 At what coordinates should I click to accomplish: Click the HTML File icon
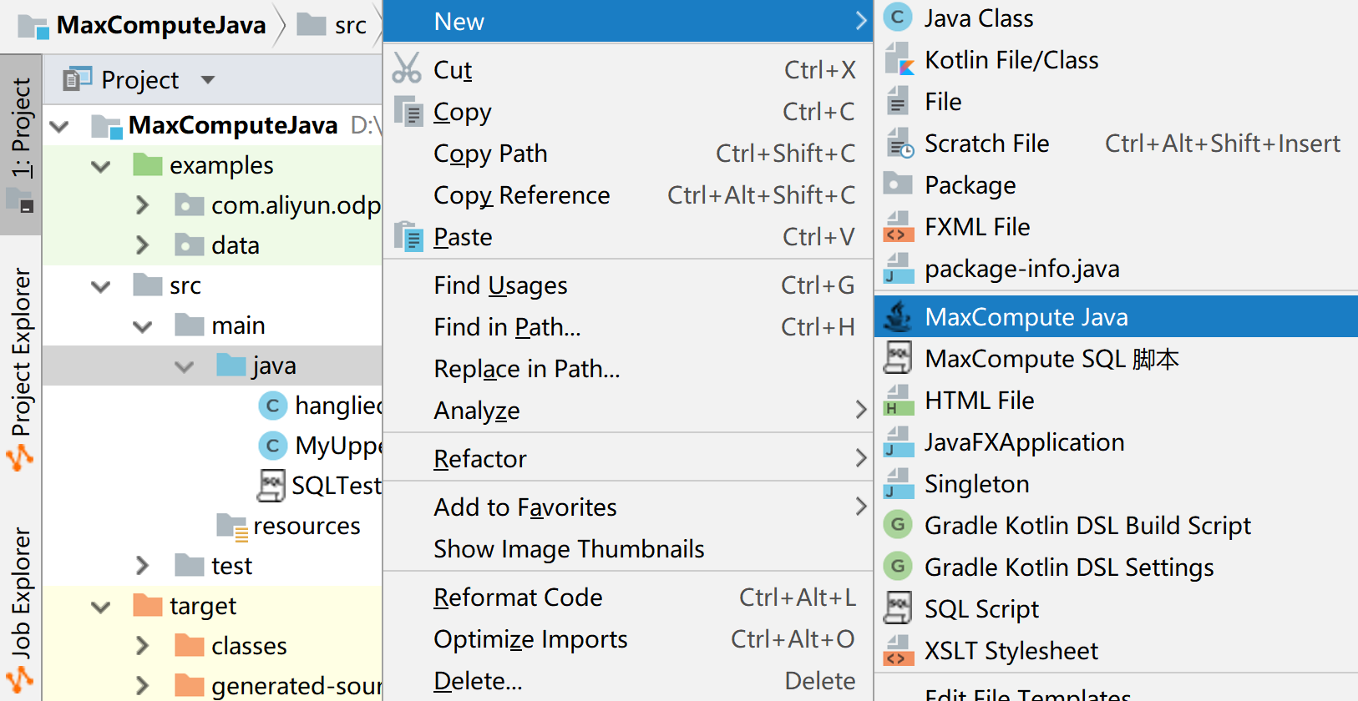coord(898,401)
